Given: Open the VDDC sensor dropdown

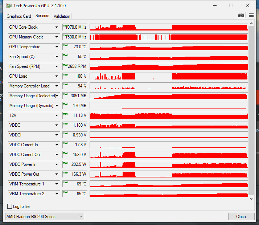Looking at the screenshot, I should coord(57,125).
